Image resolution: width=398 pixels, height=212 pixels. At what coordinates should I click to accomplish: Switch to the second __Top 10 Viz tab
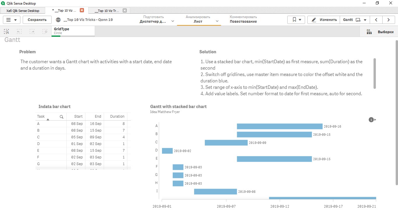tap(109, 10)
